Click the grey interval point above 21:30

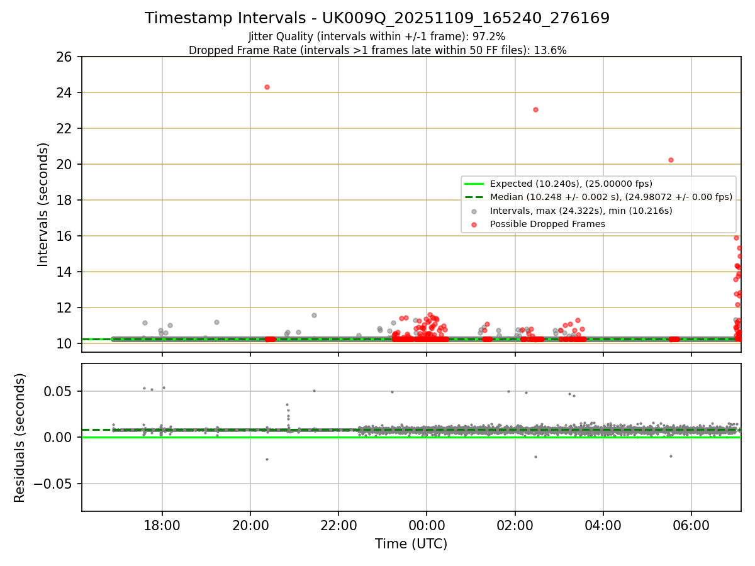314,315
